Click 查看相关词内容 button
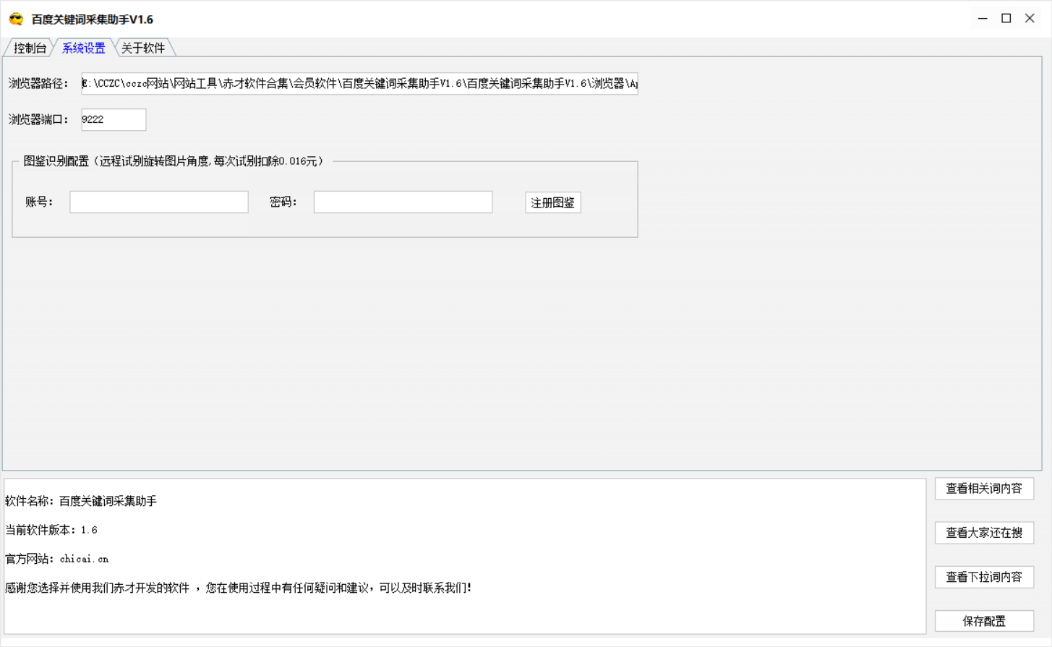Viewport: 1052px width, 647px height. (x=984, y=489)
